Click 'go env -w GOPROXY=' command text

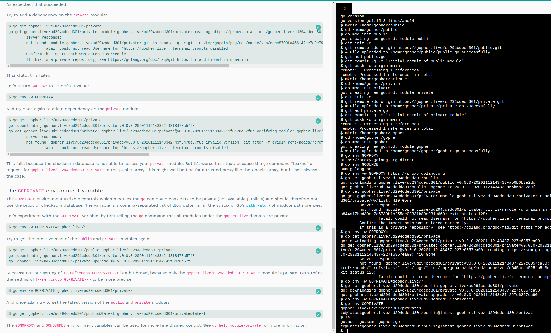click(x=31, y=97)
